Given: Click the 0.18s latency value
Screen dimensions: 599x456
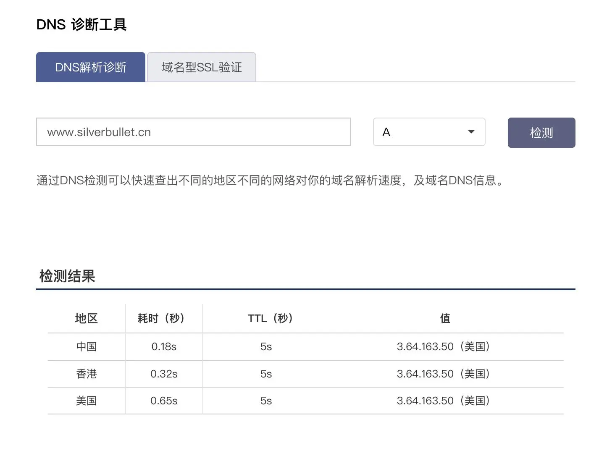Looking at the screenshot, I should pos(164,346).
